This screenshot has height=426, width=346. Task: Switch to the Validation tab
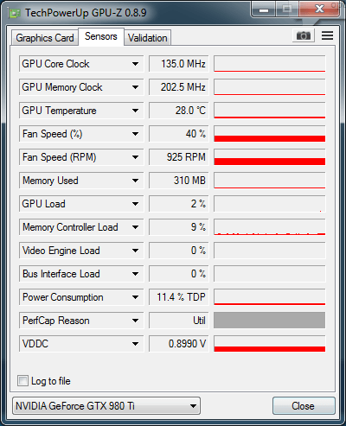[x=148, y=38]
